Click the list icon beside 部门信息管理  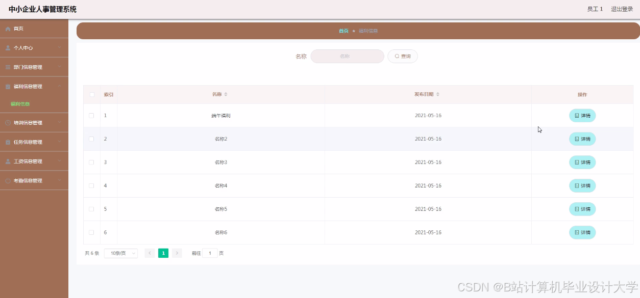(x=8, y=67)
